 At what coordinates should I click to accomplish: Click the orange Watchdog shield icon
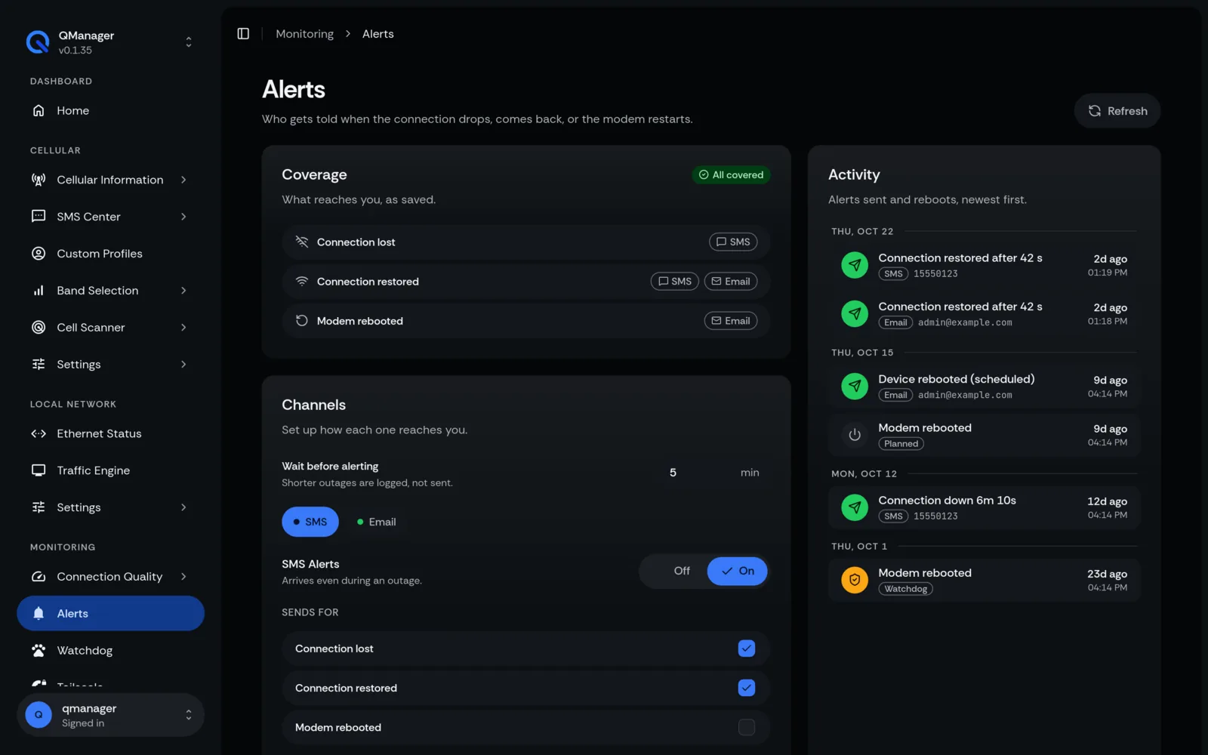point(855,580)
